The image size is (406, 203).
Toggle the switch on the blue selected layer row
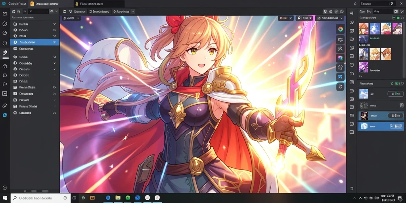[395, 126]
